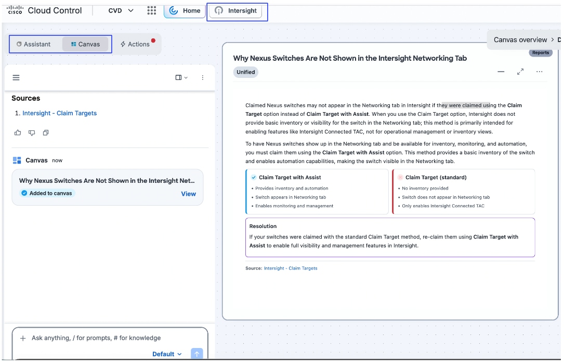Image resolution: width=564 pixels, height=362 pixels.
Task: Give thumbs up to the response
Action: (18, 132)
